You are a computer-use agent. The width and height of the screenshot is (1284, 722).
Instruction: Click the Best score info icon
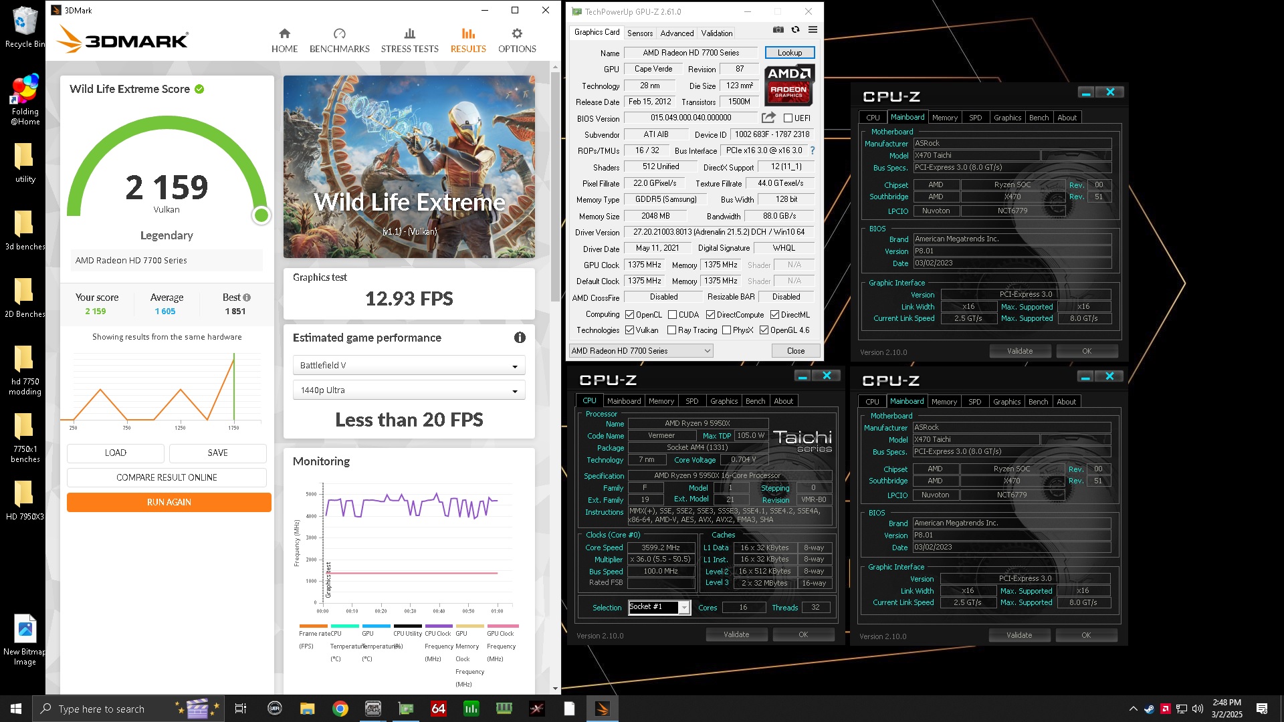(247, 297)
